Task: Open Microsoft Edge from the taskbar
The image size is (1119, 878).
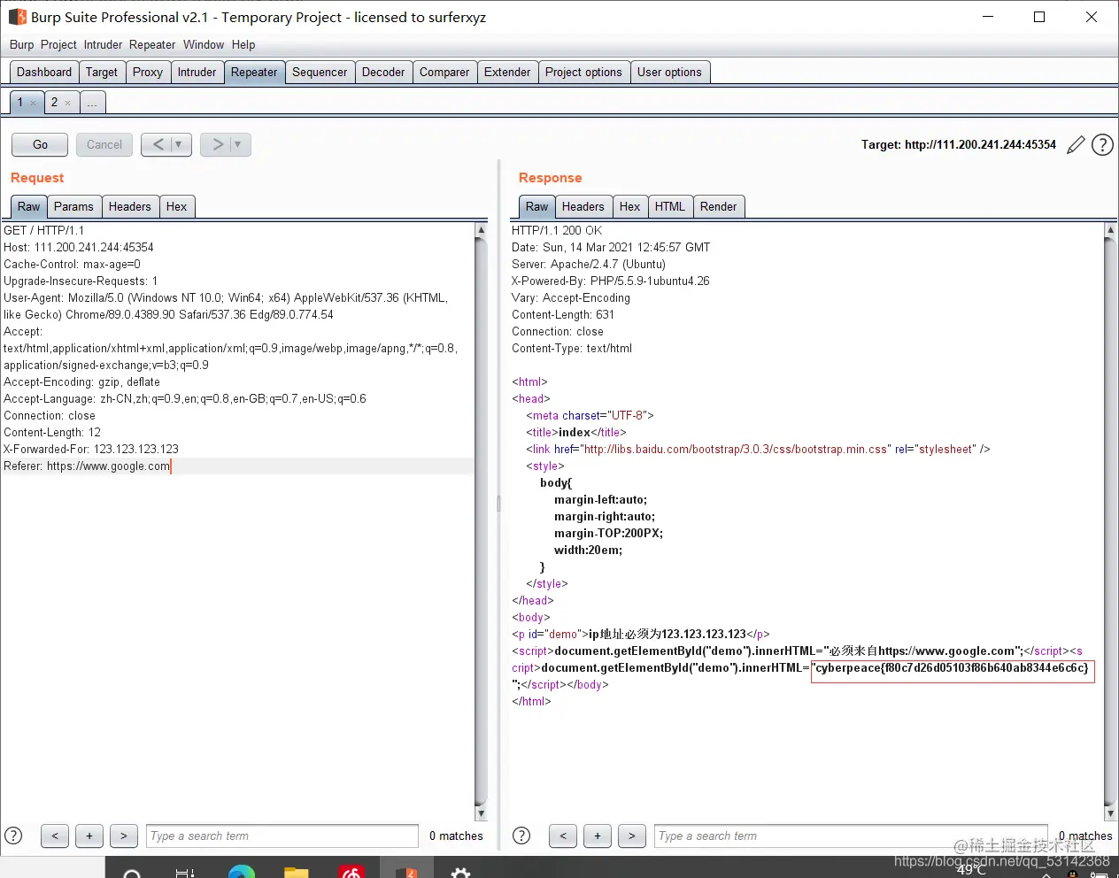Action: 241,872
